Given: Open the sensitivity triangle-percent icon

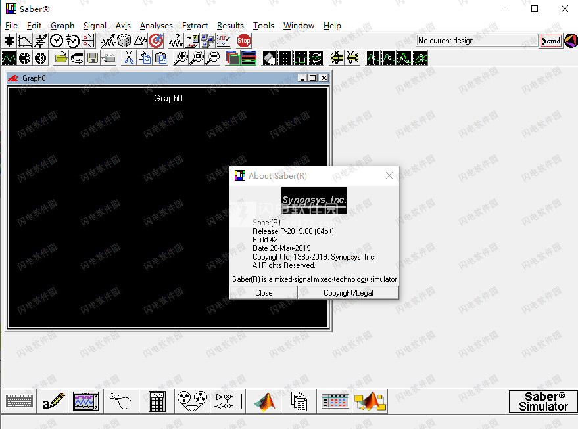Looking at the screenshot, I should [140, 41].
